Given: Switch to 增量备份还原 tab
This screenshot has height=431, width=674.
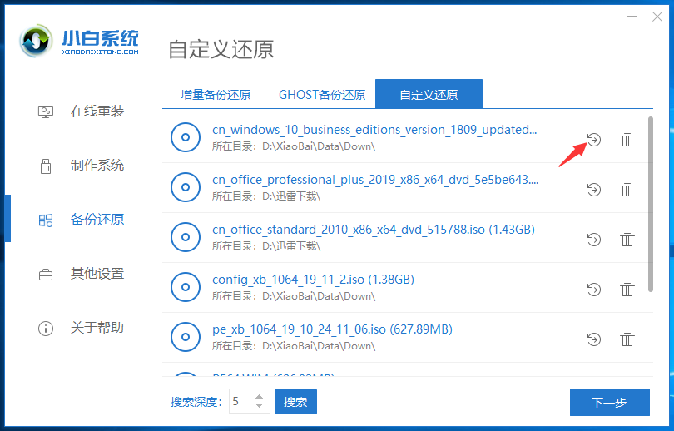Looking at the screenshot, I should [216, 94].
